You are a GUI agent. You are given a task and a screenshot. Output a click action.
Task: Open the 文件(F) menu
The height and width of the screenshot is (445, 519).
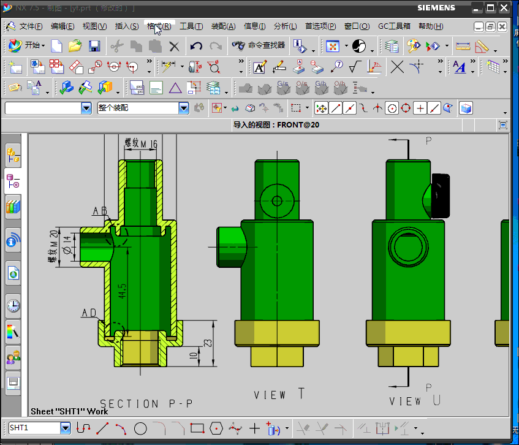30,26
